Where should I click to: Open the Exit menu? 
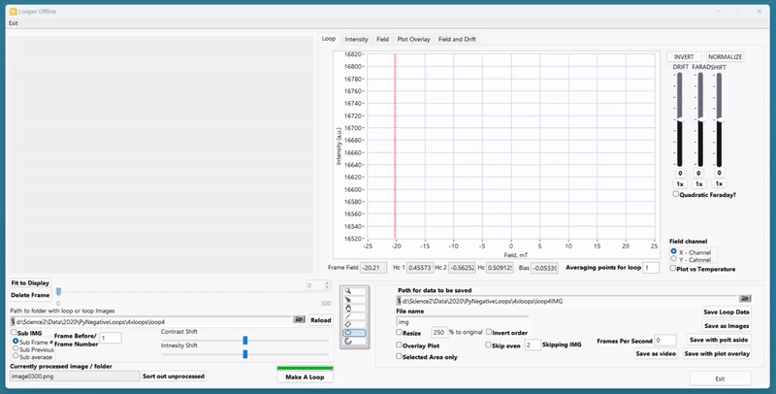coord(14,23)
